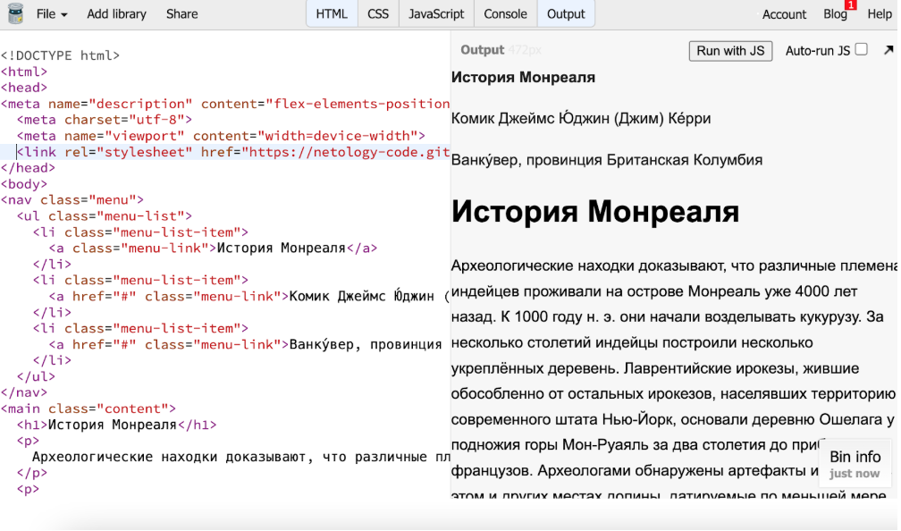Image resolution: width=901 pixels, height=531 pixels.
Task: Click the output paragraph starting 'Археологические находки'
Action: tap(673, 379)
